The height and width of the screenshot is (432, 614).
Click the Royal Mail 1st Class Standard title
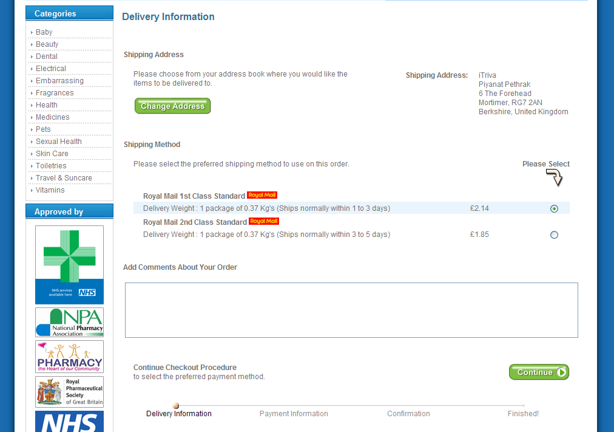[x=194, y=196]
